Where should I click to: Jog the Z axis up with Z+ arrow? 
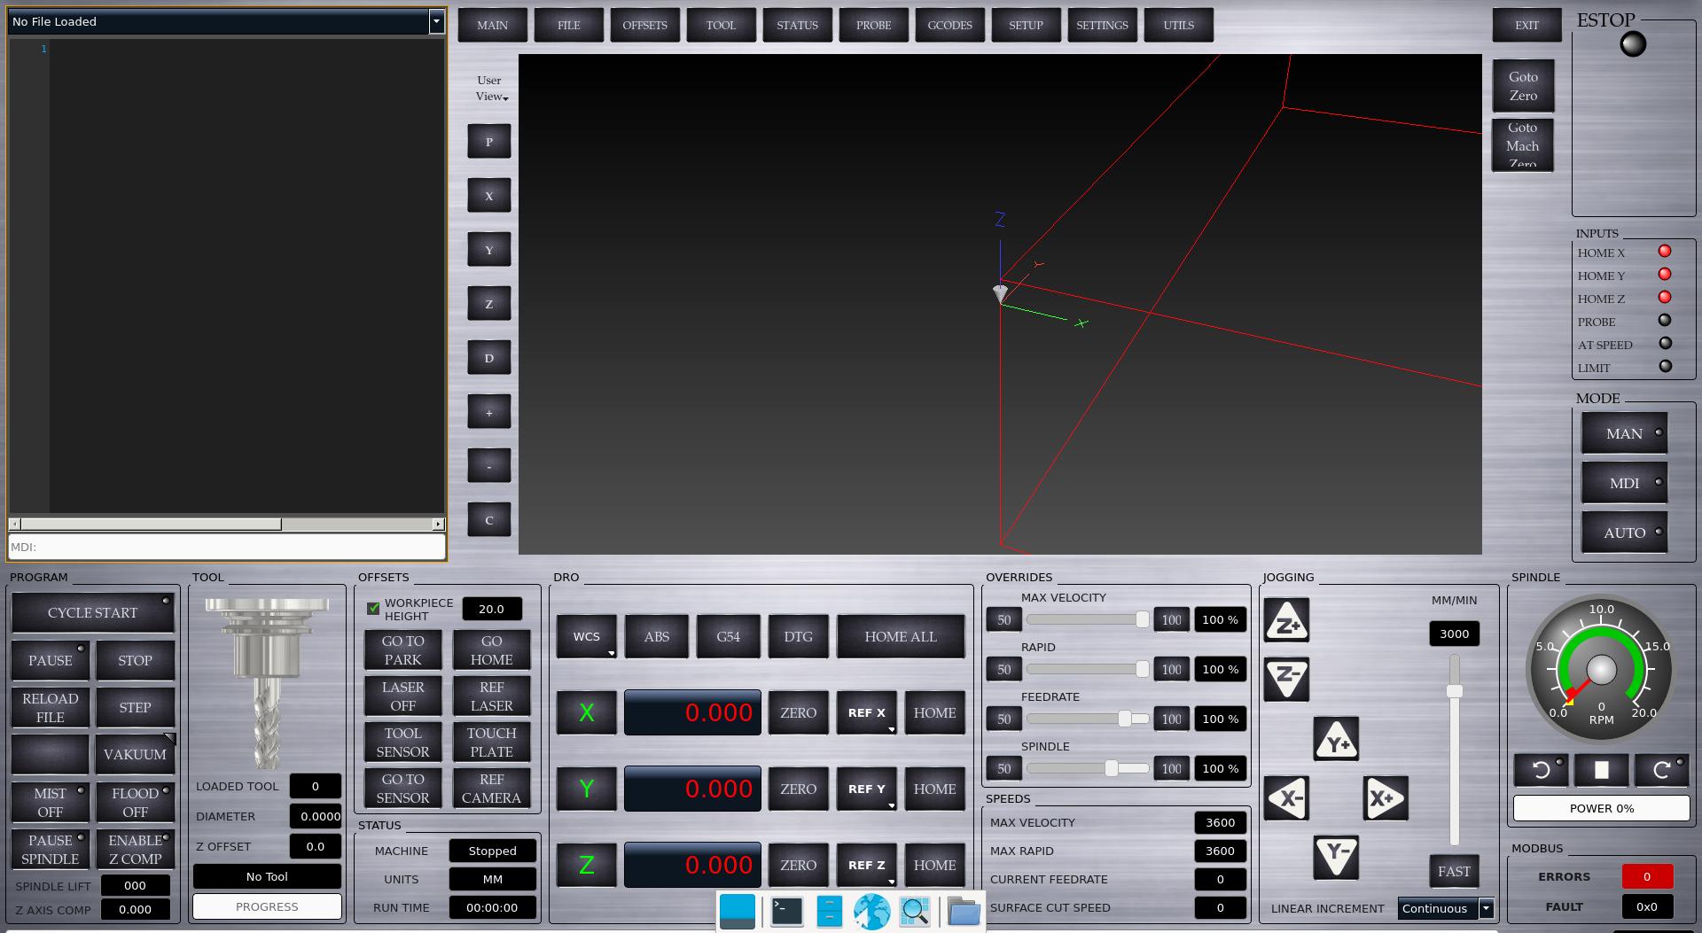coord(1286,621)
